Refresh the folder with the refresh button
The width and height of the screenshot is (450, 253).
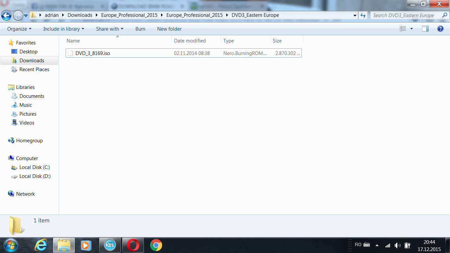tap(363, 15)
